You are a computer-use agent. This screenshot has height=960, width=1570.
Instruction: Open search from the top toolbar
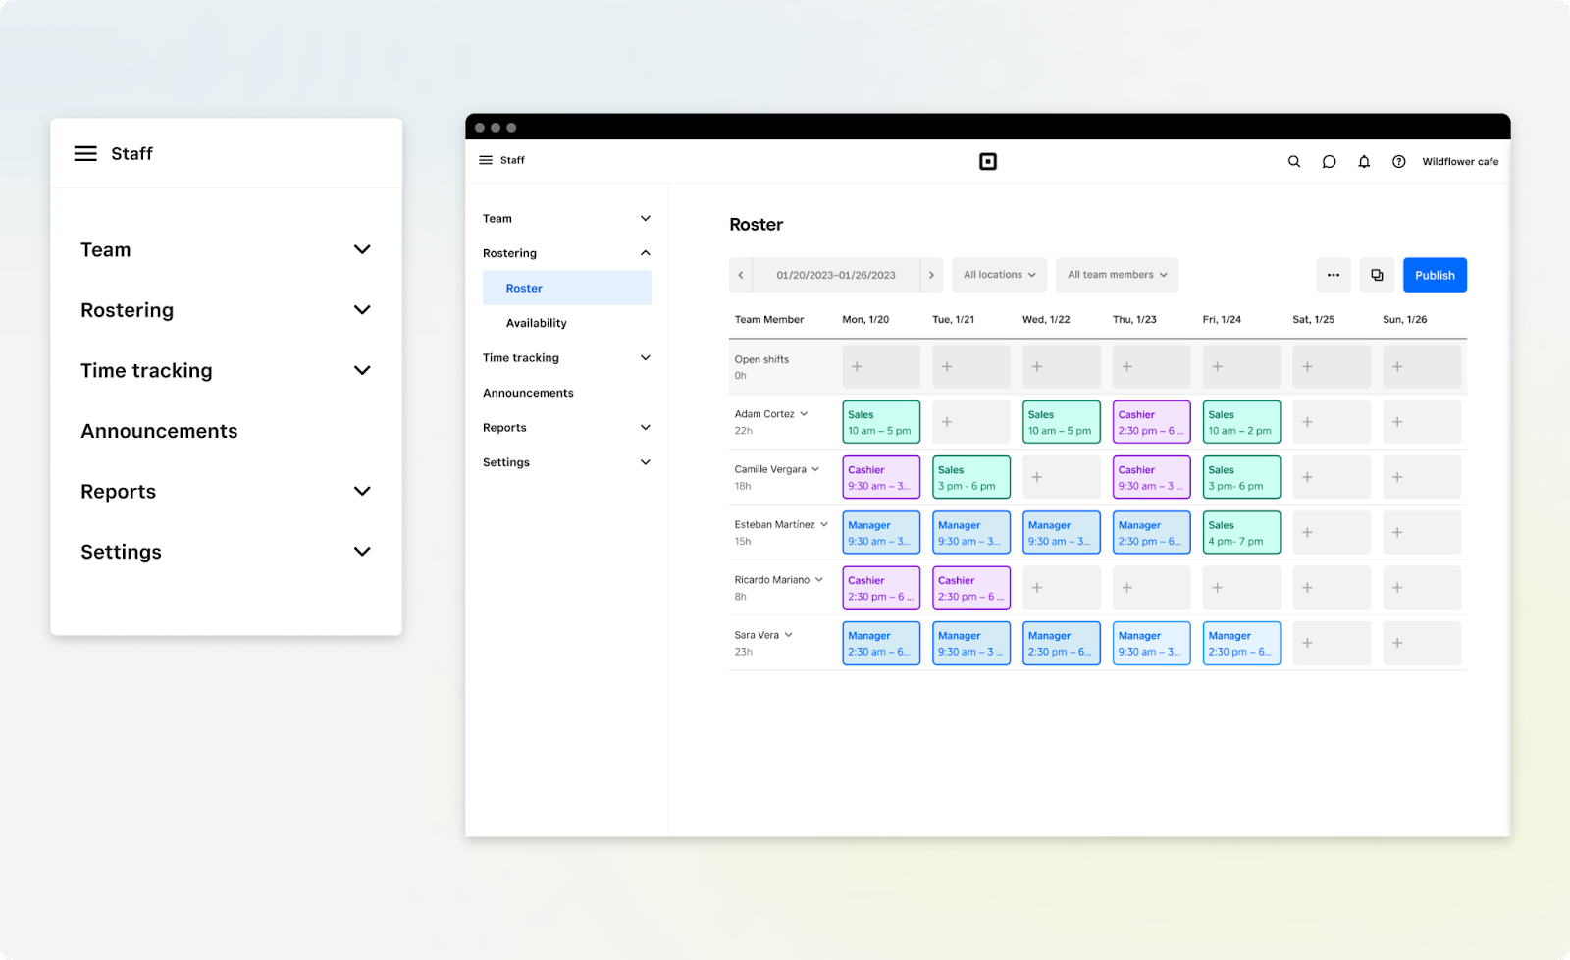(1294, 161)
